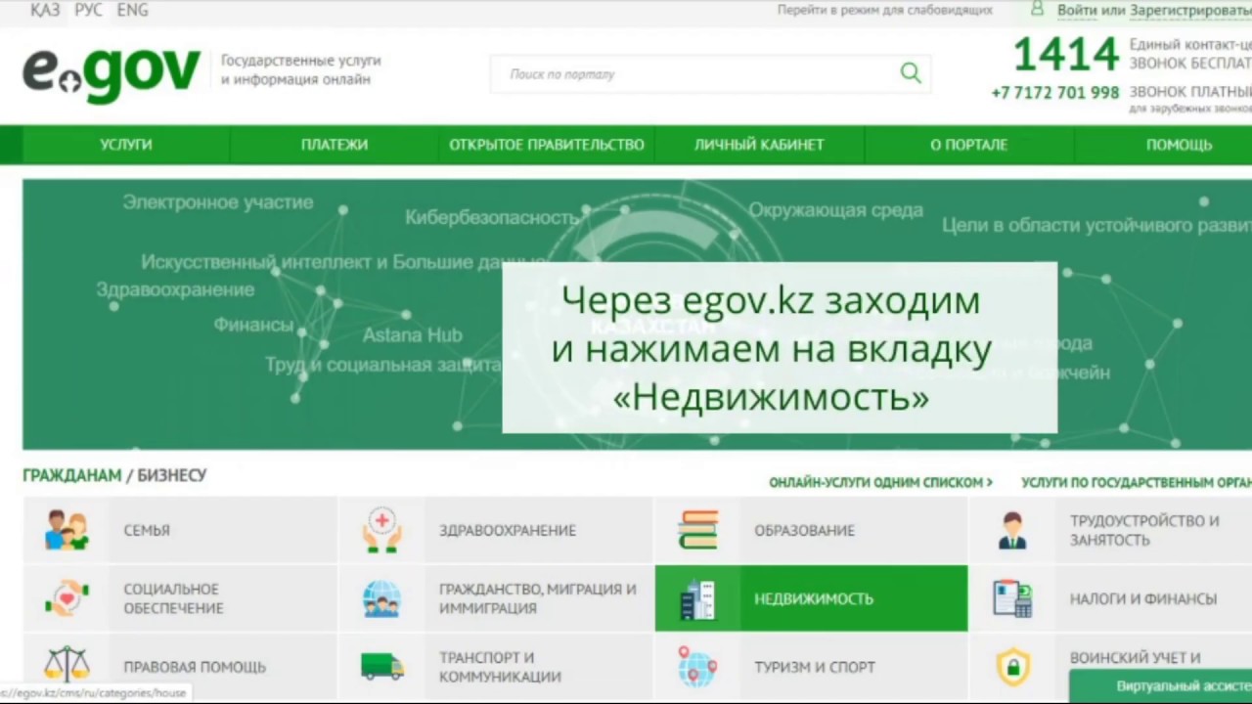Click Финансы banner topic
The width and height of the screenshot is (1252, 704).
pos(253,325)
